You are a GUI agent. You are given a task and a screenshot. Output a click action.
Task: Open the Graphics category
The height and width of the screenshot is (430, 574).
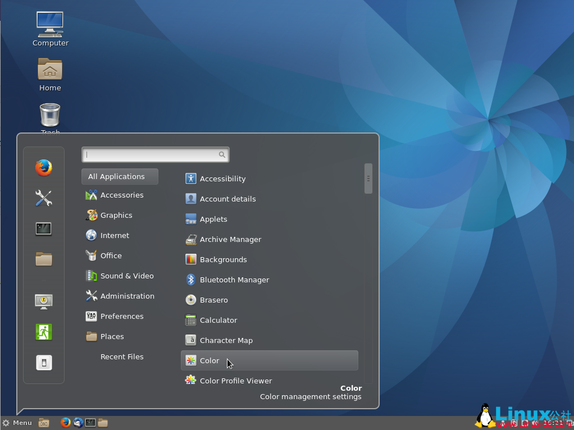pos(116,215)
